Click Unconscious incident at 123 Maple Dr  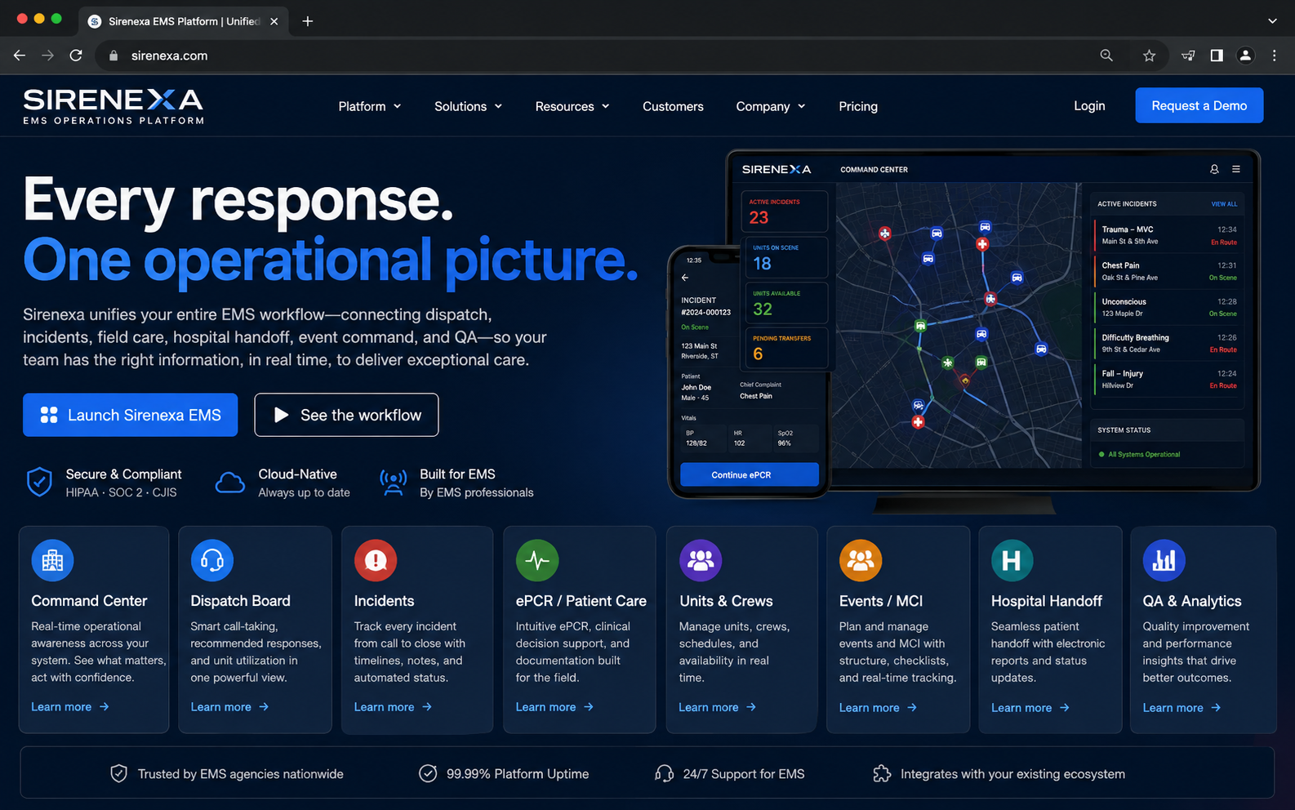click(1168, 307)
